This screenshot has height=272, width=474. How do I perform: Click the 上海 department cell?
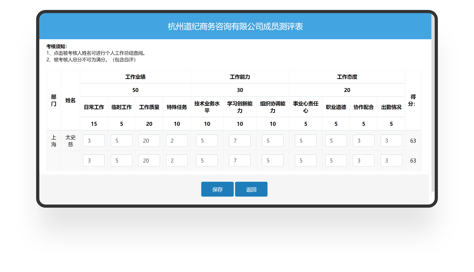tap(54, 141)
